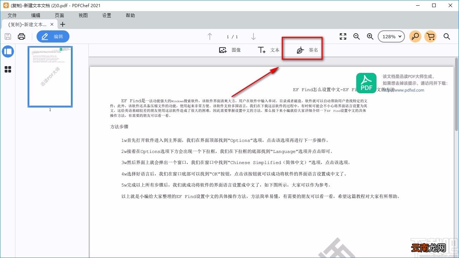The height and width of the screenshot is (258, 459).
Task: Go to previous page with up arrow
Action: (x=210, y=36)
